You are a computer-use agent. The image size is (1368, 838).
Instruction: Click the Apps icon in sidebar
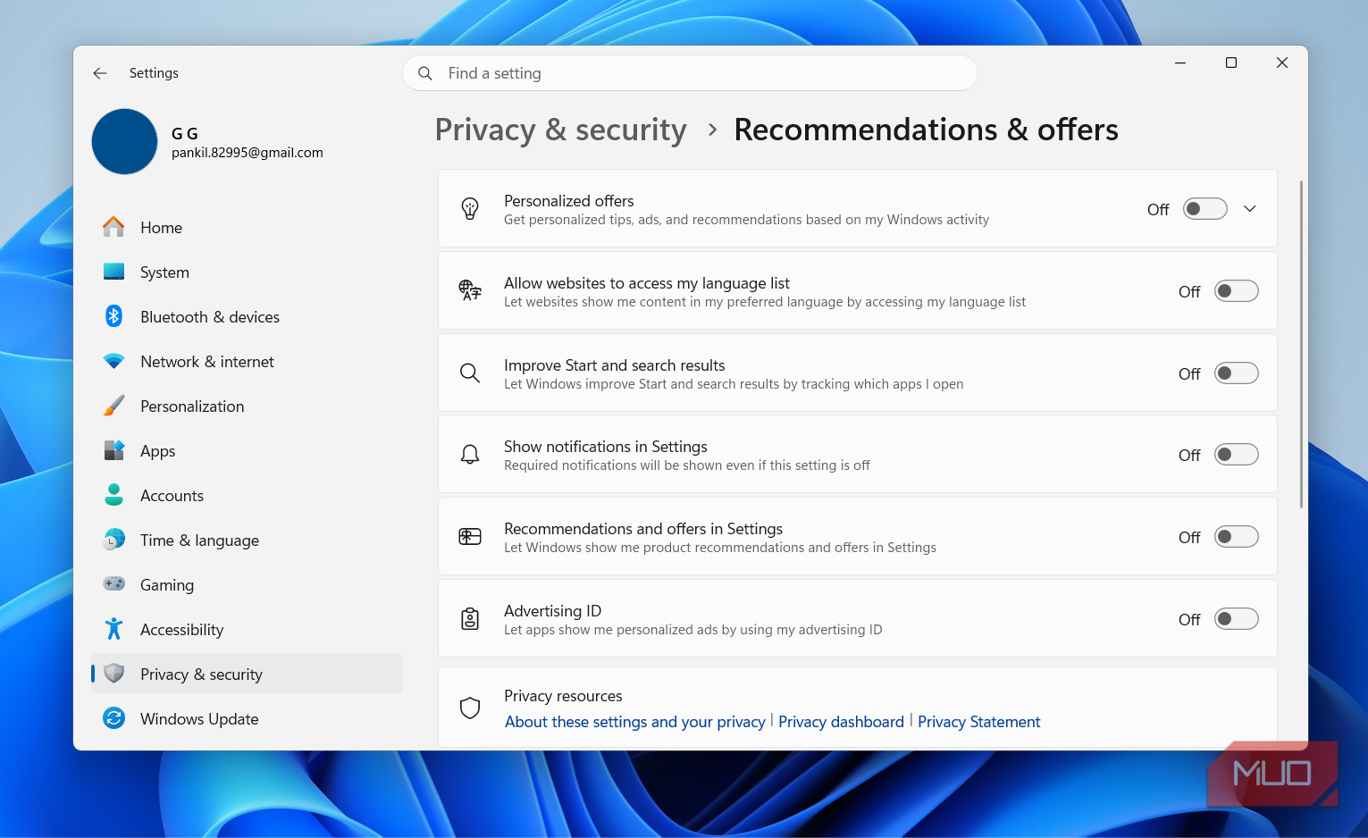point(113,450)
